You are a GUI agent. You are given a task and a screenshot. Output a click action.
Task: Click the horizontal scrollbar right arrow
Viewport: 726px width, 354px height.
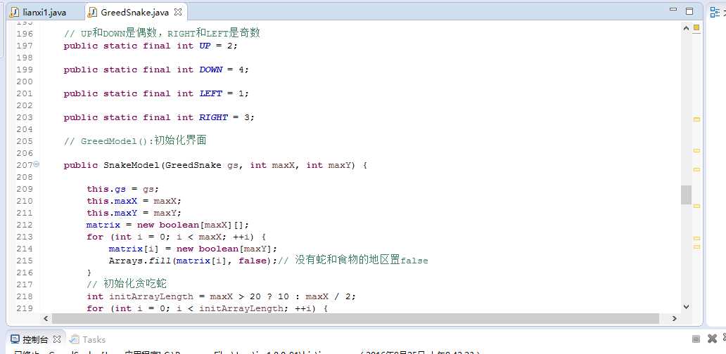(674, 318)
